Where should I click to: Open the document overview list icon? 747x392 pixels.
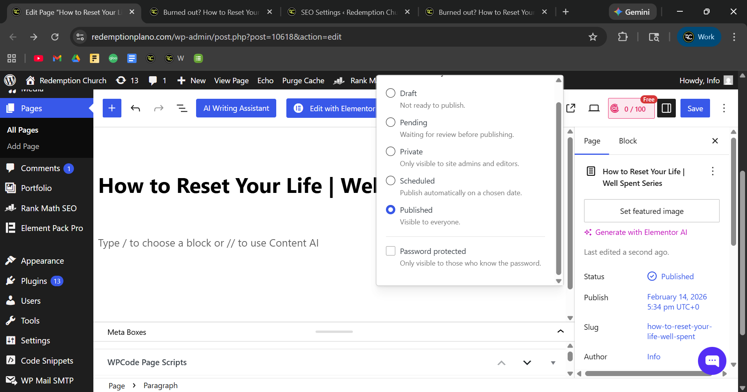tap(182, 108)
